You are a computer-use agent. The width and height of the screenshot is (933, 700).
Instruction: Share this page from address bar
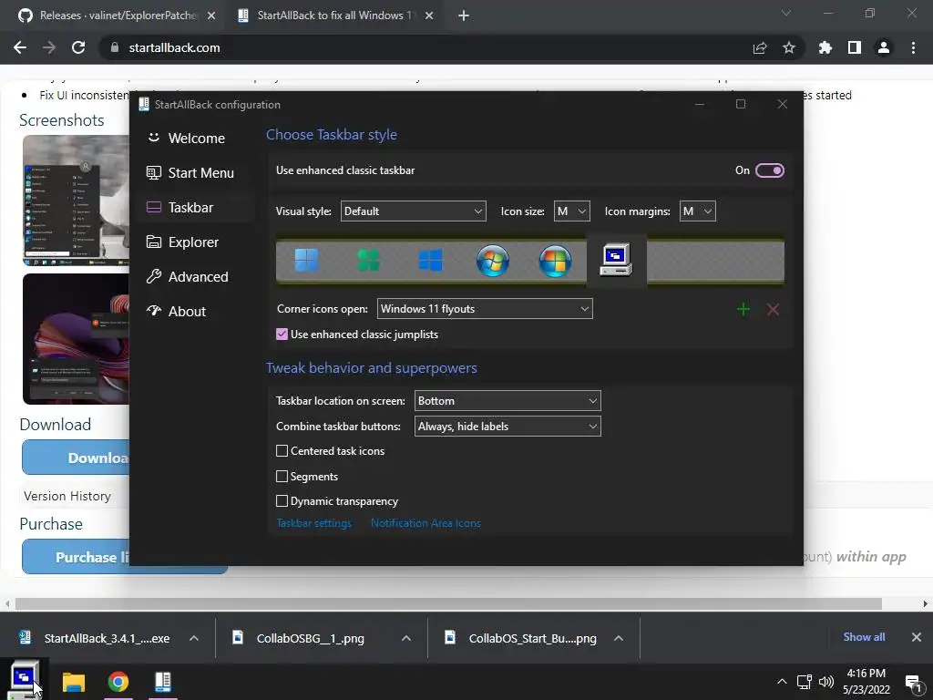(760, 47)
